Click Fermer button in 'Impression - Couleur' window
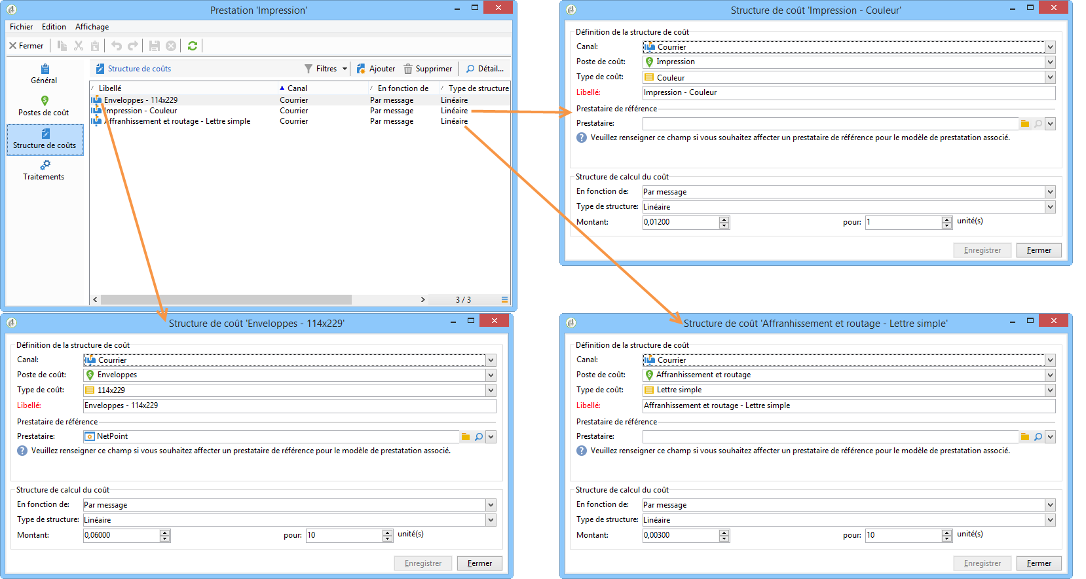The height and width of the screenshot is (579, 1086). click(1039, 250)
